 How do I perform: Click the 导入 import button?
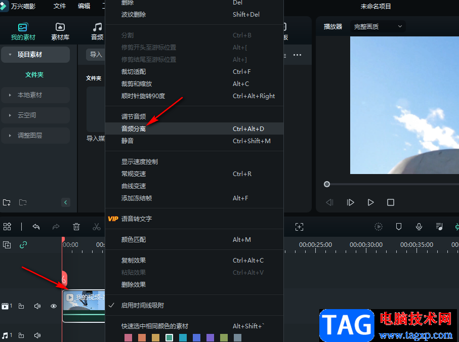96,55
